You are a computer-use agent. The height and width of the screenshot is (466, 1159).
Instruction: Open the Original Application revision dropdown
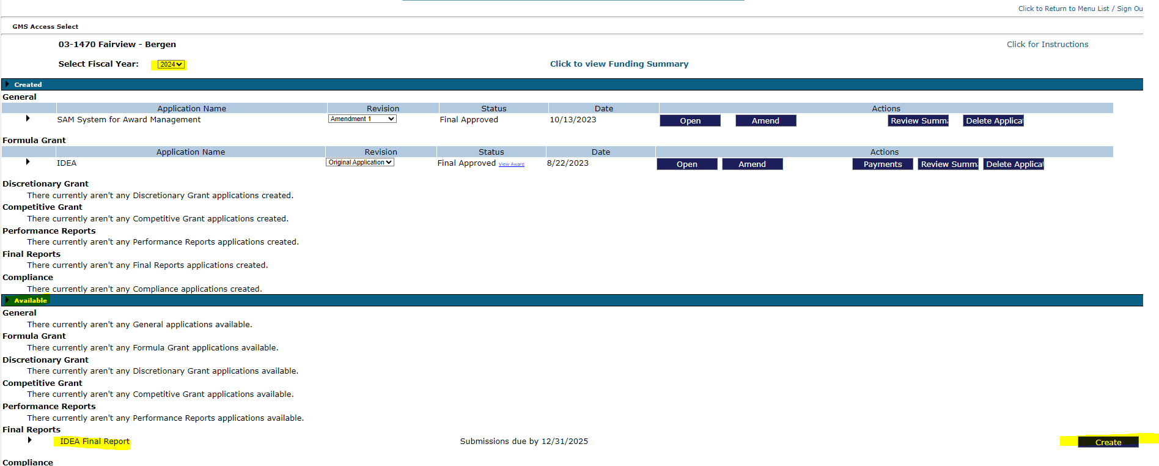(x=360, y=162)
